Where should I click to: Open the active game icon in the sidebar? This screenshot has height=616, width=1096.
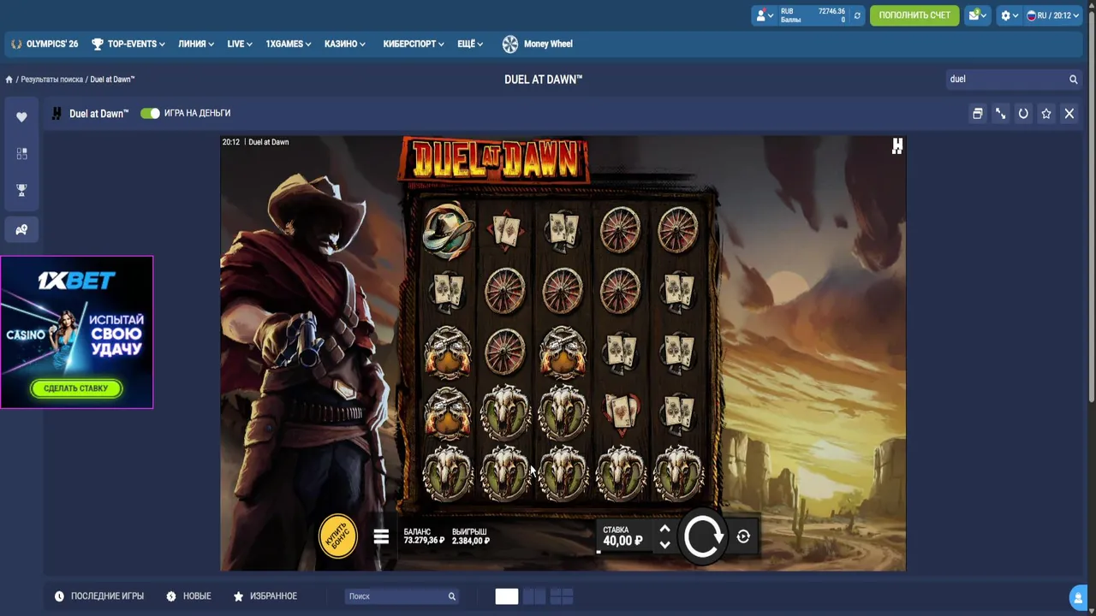click(21, 229)
